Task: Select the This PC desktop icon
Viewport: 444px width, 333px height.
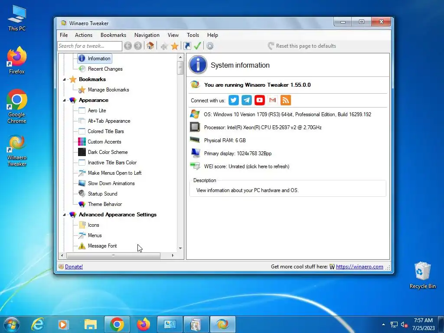Action: 17,18
